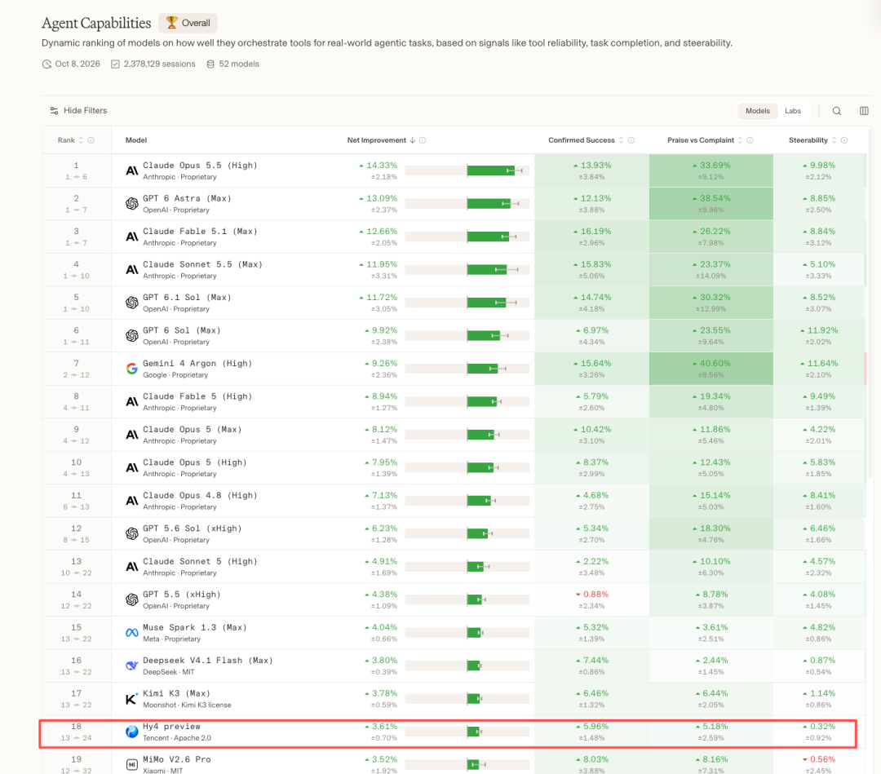Click the info icon beside Net Improvement
The height and width of the screenshot is (774, 881).
[x=423, y=140]
